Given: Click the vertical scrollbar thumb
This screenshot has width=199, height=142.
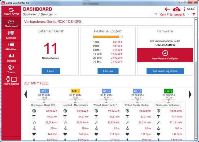Looking at the screenshot, I should pos(196,42).
